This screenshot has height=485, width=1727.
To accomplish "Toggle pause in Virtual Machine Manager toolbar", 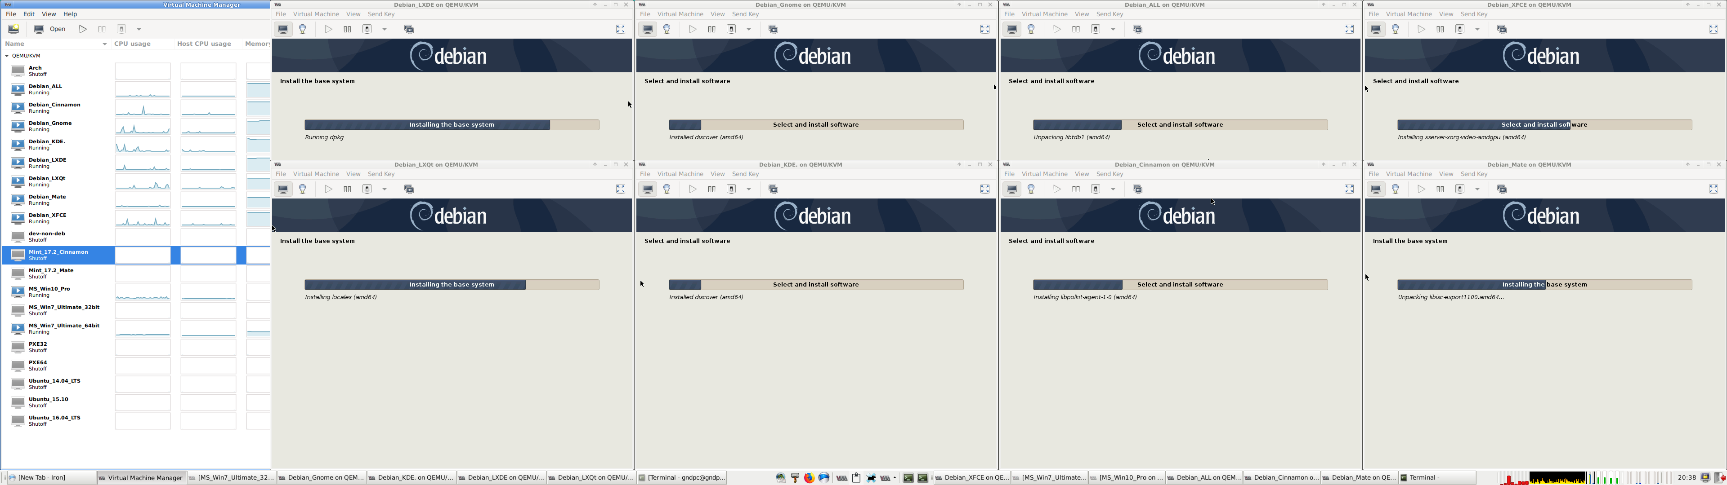I will click(102, 29).
